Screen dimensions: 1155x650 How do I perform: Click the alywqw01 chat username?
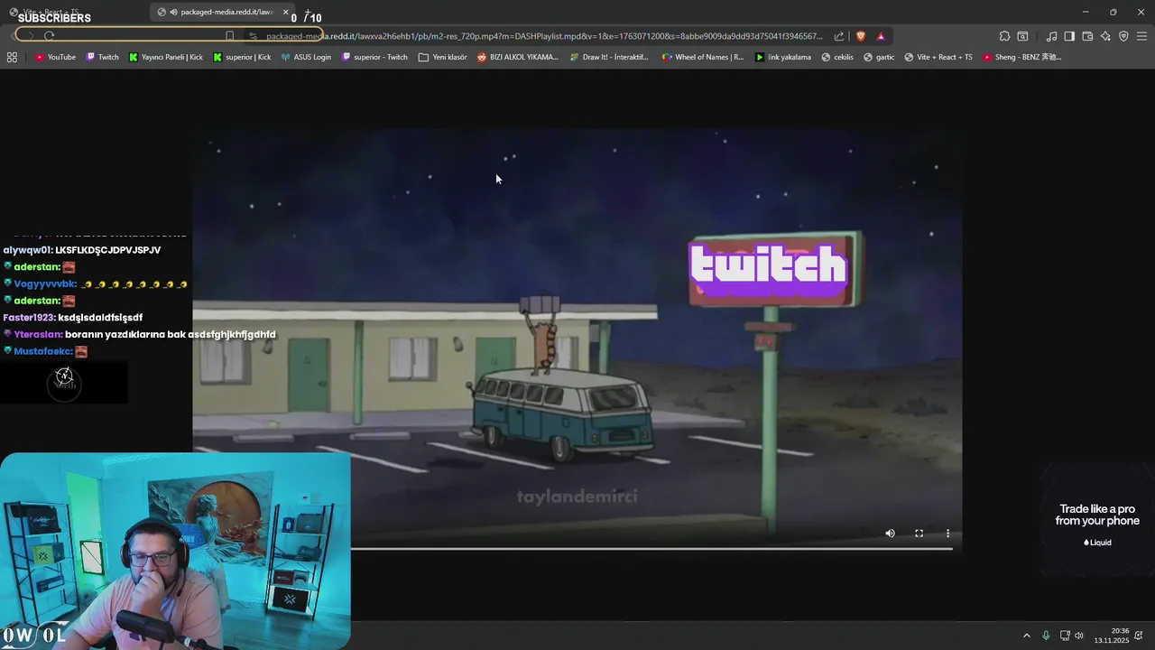tap(27, 250)
